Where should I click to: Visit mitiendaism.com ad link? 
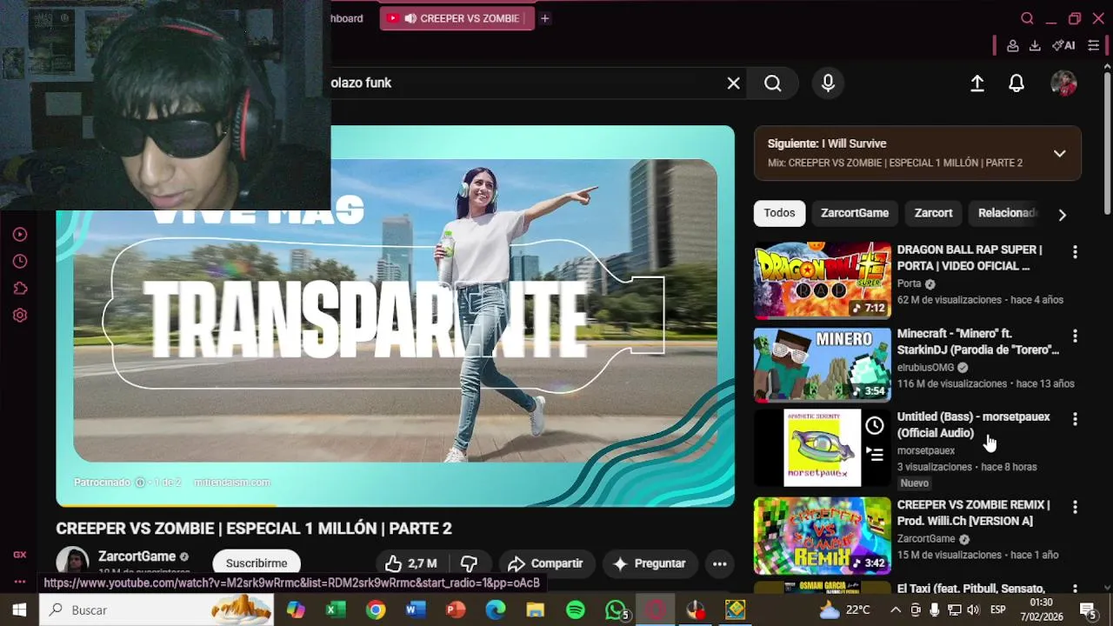coord(232,483)
